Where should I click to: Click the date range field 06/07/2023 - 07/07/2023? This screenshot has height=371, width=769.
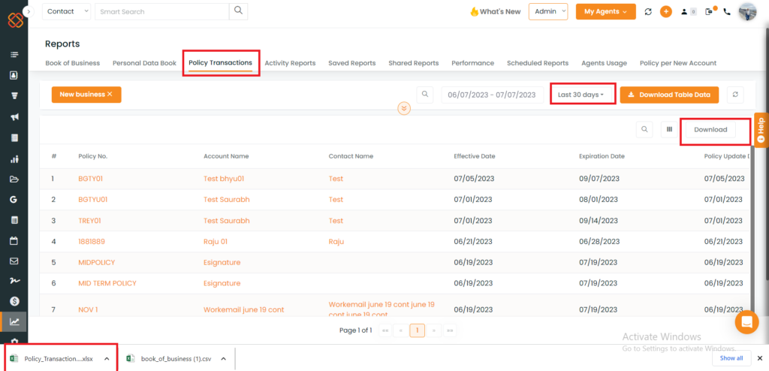(x=492, y=95)
